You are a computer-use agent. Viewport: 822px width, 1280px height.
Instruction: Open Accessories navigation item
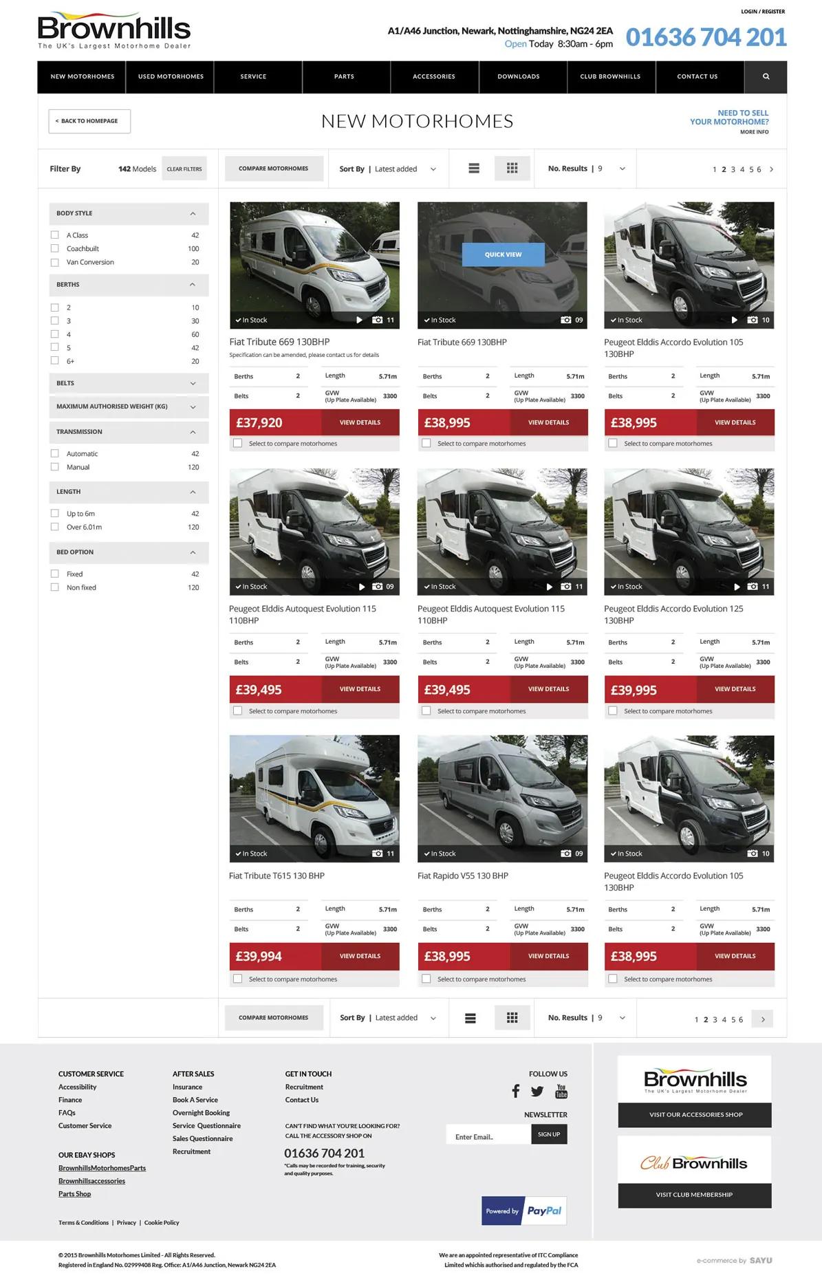434,76
